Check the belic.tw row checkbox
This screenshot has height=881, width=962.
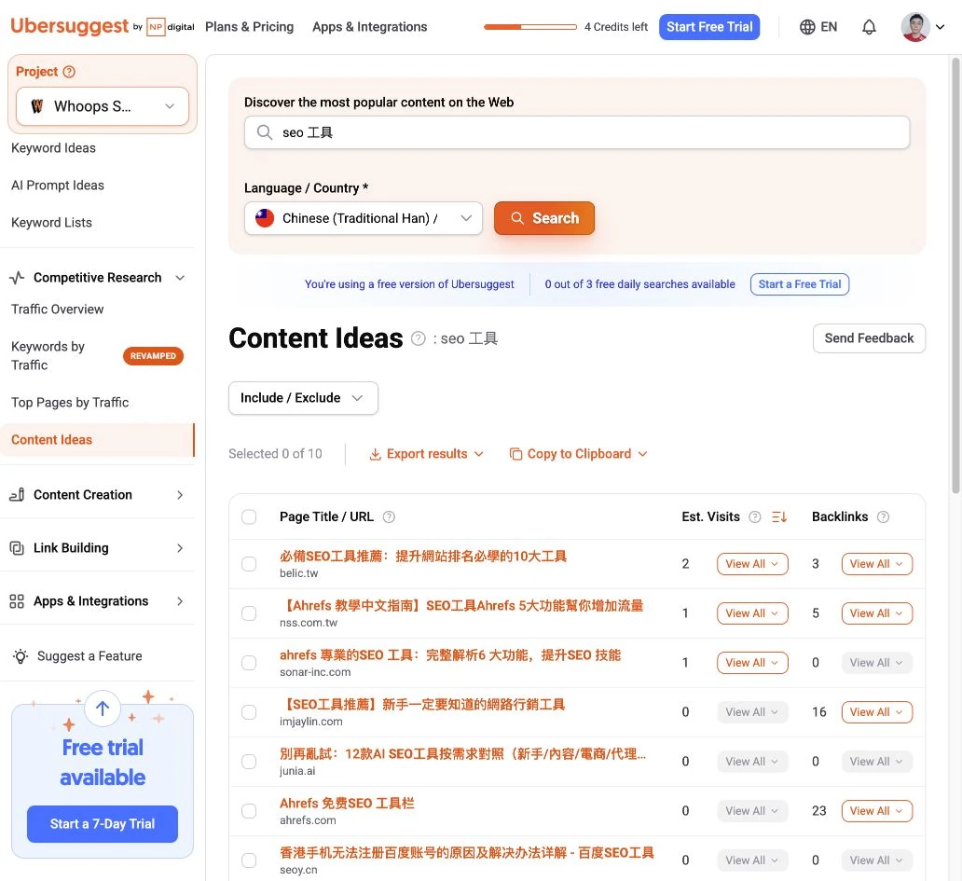(x=249, y=564)
